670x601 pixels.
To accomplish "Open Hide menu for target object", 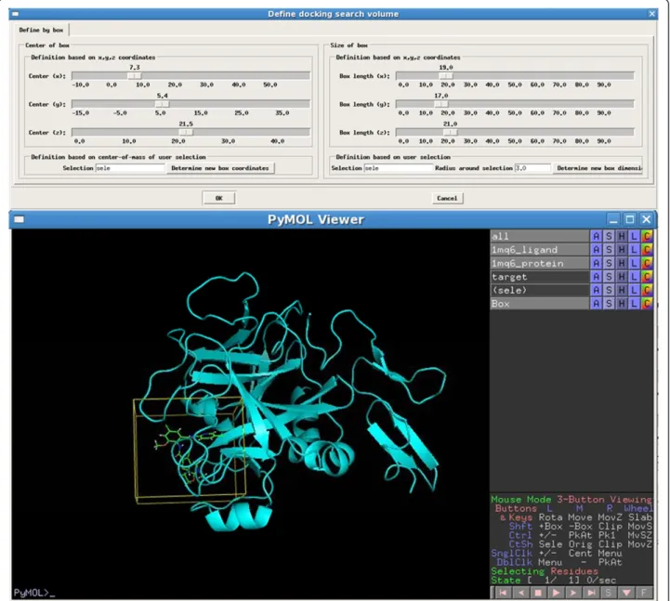I will 622,277.
